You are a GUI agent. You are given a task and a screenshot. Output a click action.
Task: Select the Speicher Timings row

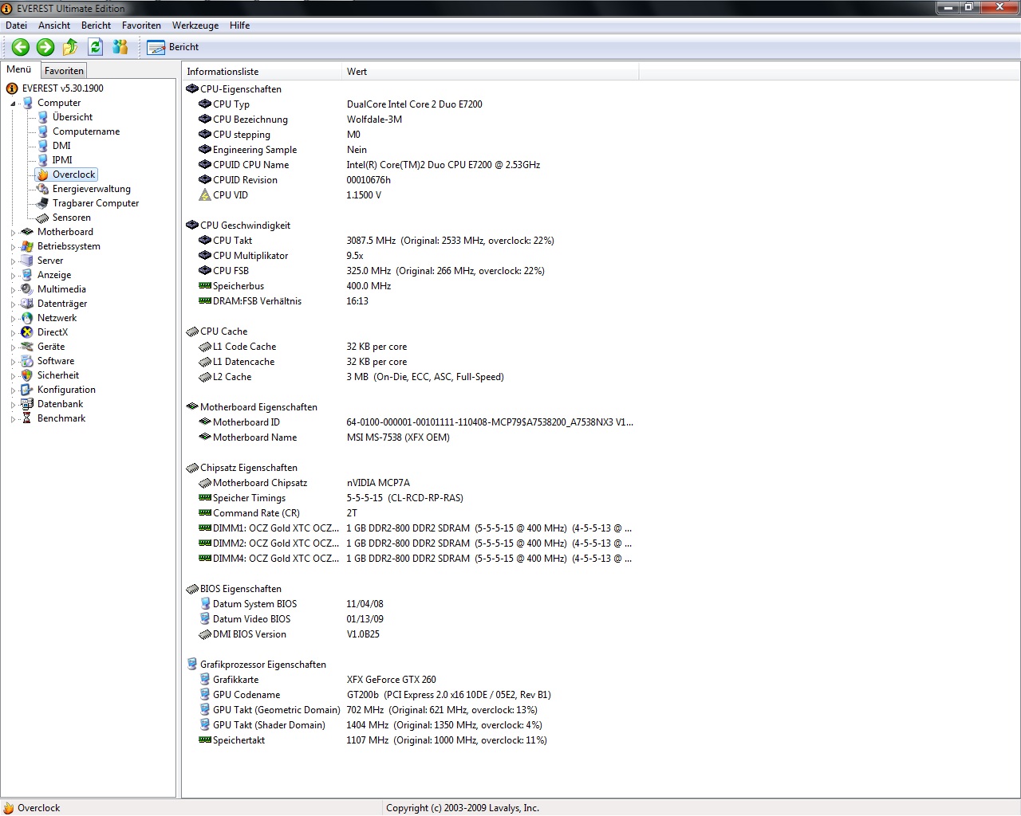coord(409,498)
